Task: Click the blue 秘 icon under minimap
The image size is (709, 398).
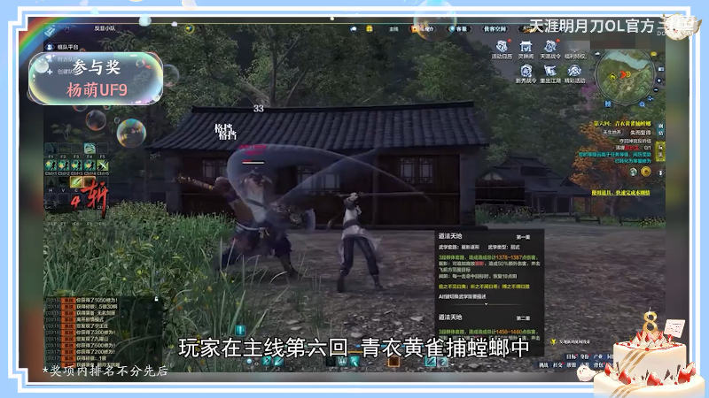Action: click(x=608, y=104)
